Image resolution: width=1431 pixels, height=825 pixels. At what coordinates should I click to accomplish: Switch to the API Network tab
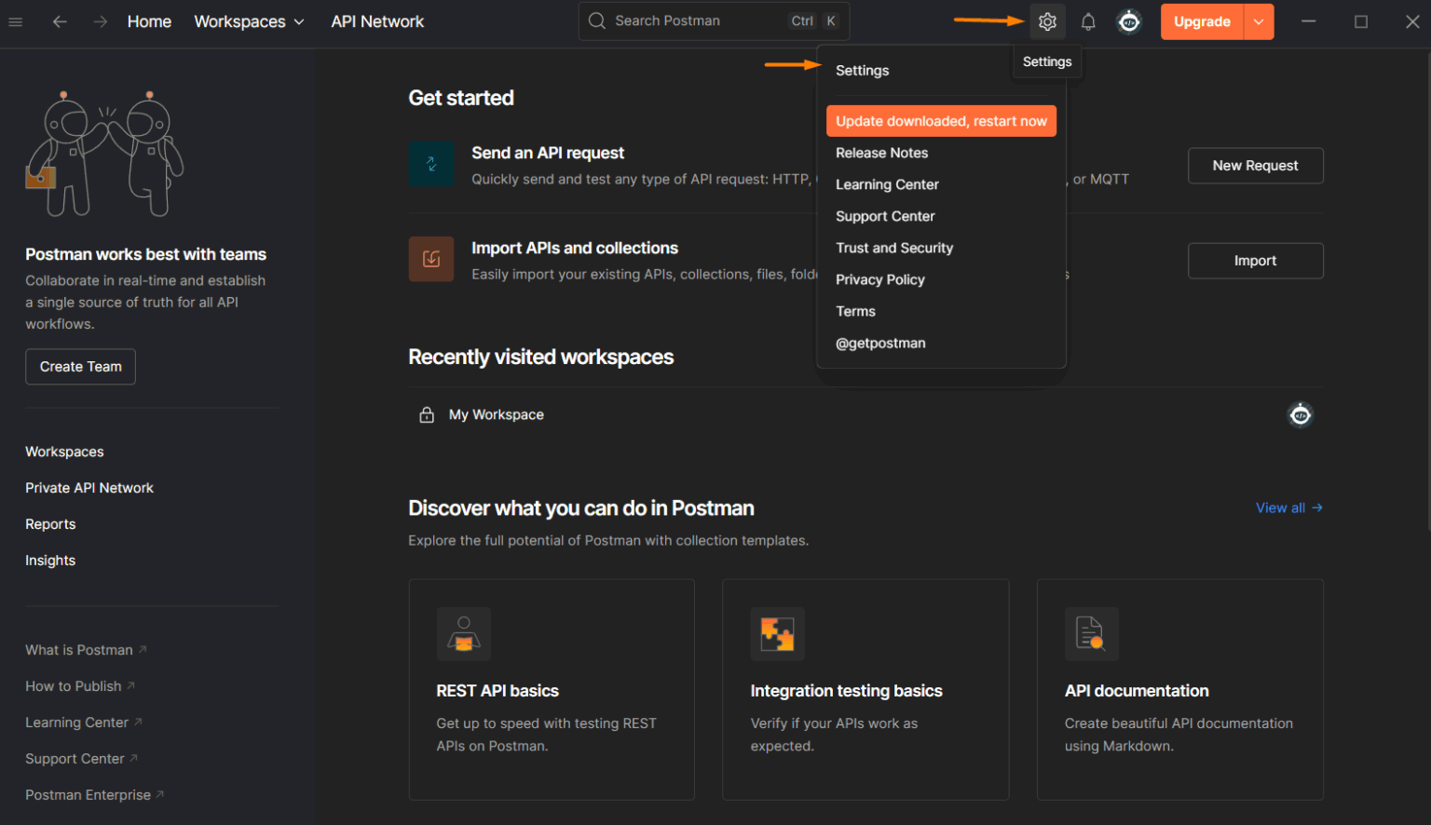tap(377, 20)
